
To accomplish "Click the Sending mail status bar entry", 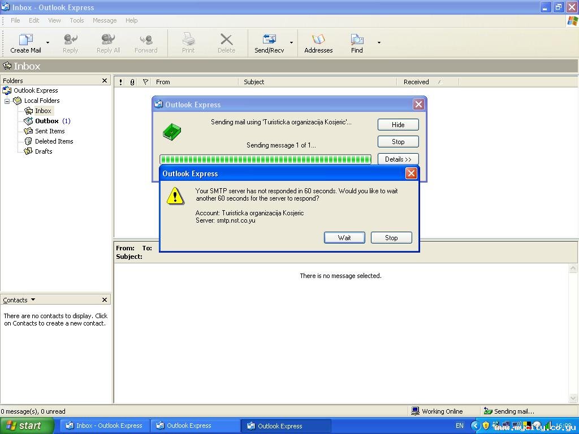I will tap(509, 411).
